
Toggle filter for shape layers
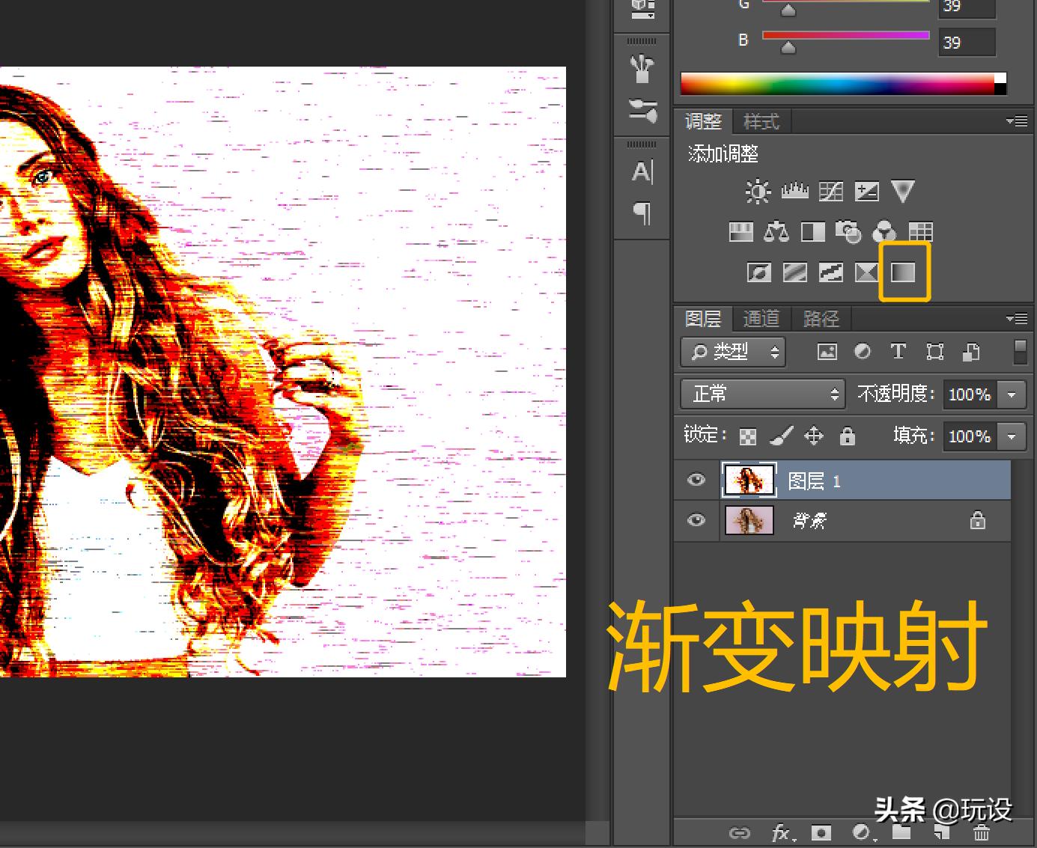point(935,352)
